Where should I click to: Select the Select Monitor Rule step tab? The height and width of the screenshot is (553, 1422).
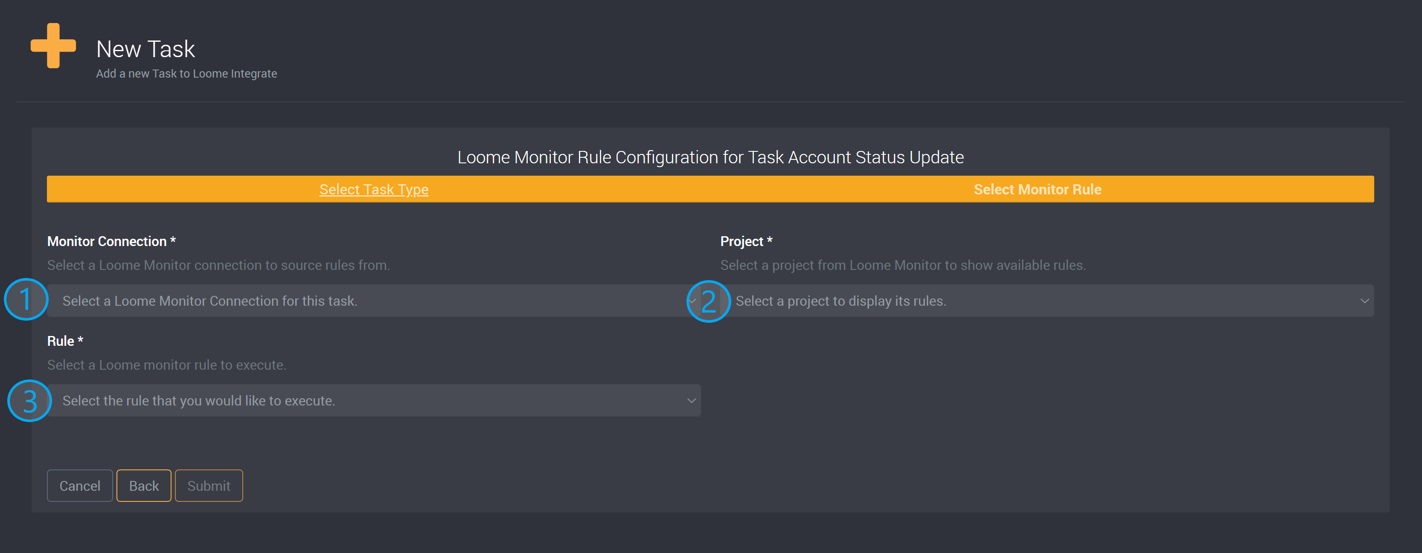[1037, 189]
